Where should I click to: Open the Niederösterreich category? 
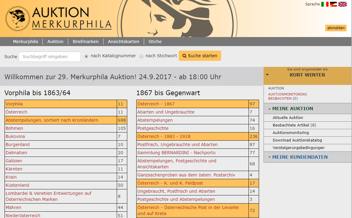[23, 216]
